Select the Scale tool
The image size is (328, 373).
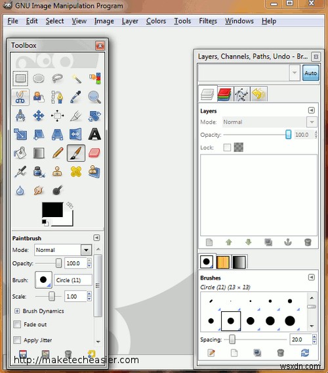coord(20,134)
